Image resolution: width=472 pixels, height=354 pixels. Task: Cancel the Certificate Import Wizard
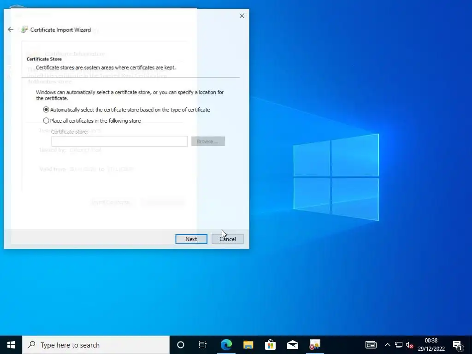(228, 239)
